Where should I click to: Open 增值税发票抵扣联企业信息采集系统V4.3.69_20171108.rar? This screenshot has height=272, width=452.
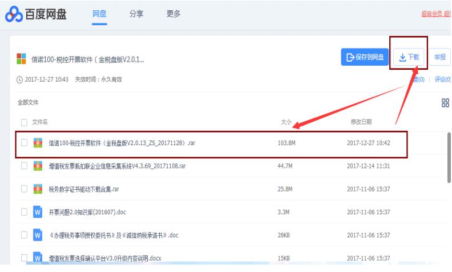click(x=118, y=166)
